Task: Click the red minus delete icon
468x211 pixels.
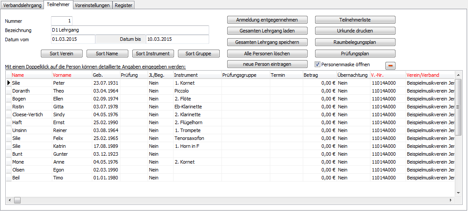Action: [x=390, y=65]
